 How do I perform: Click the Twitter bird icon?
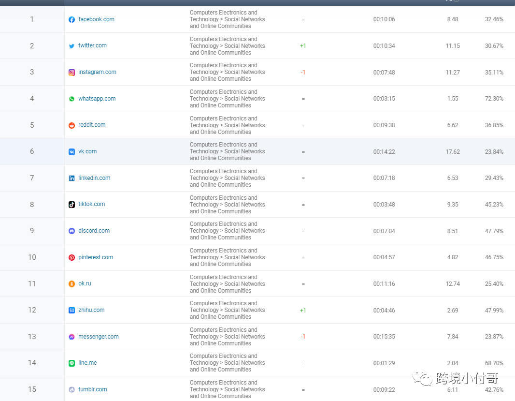click(x=72, y=46)
